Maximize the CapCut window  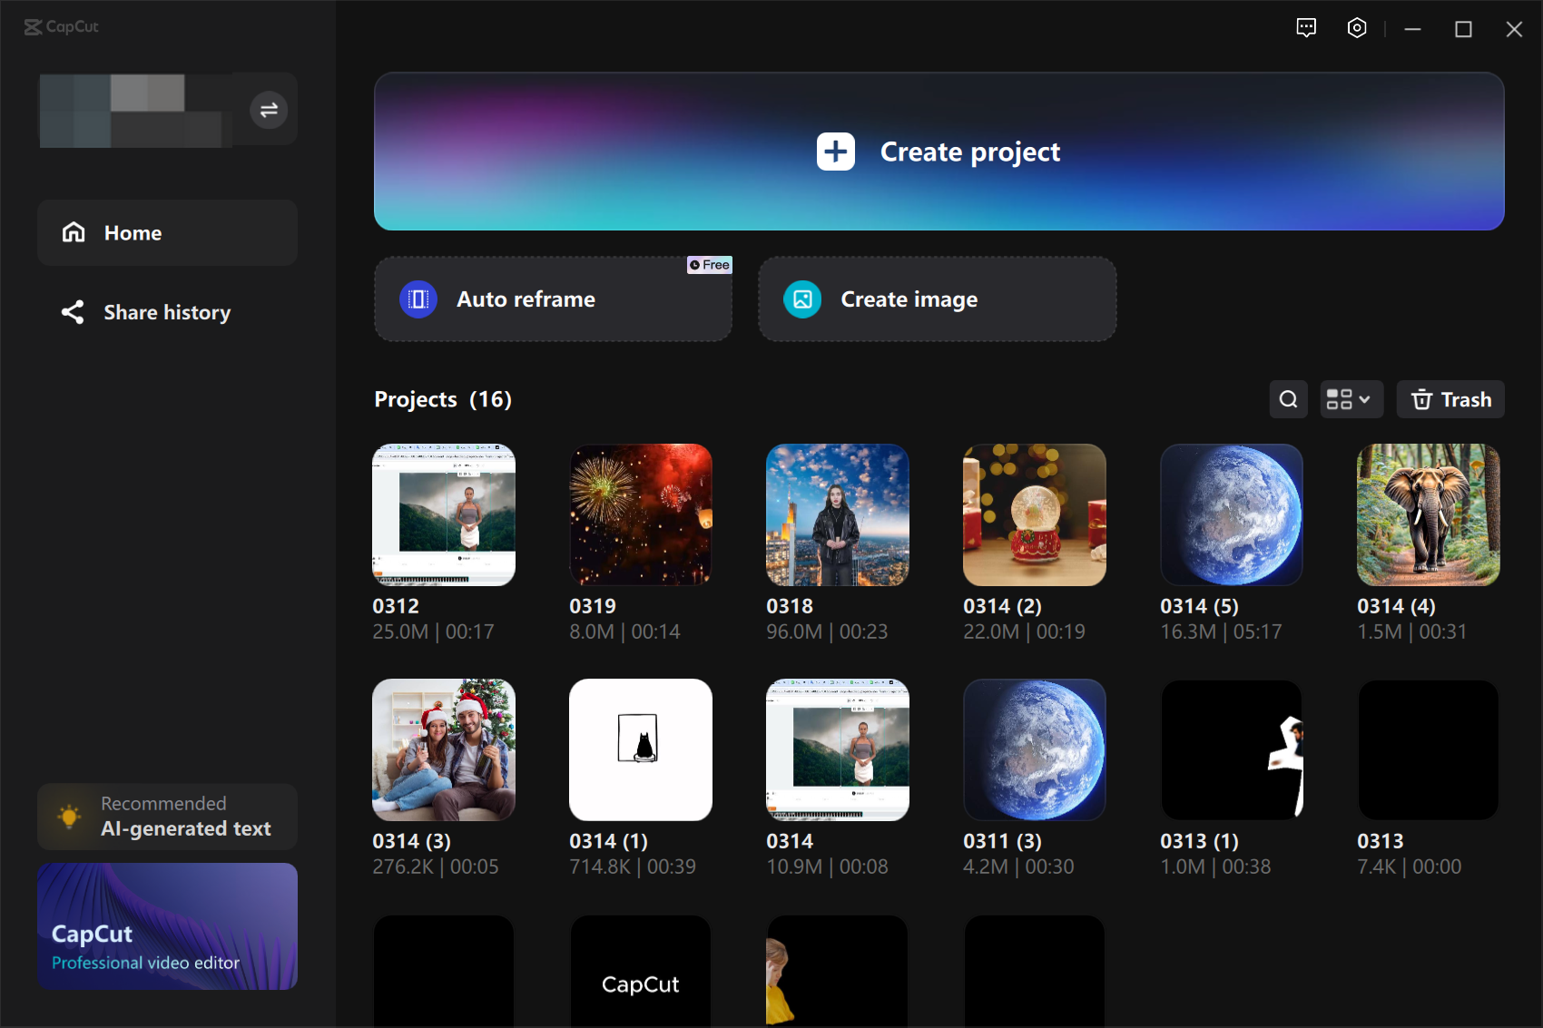(1463, 29)
